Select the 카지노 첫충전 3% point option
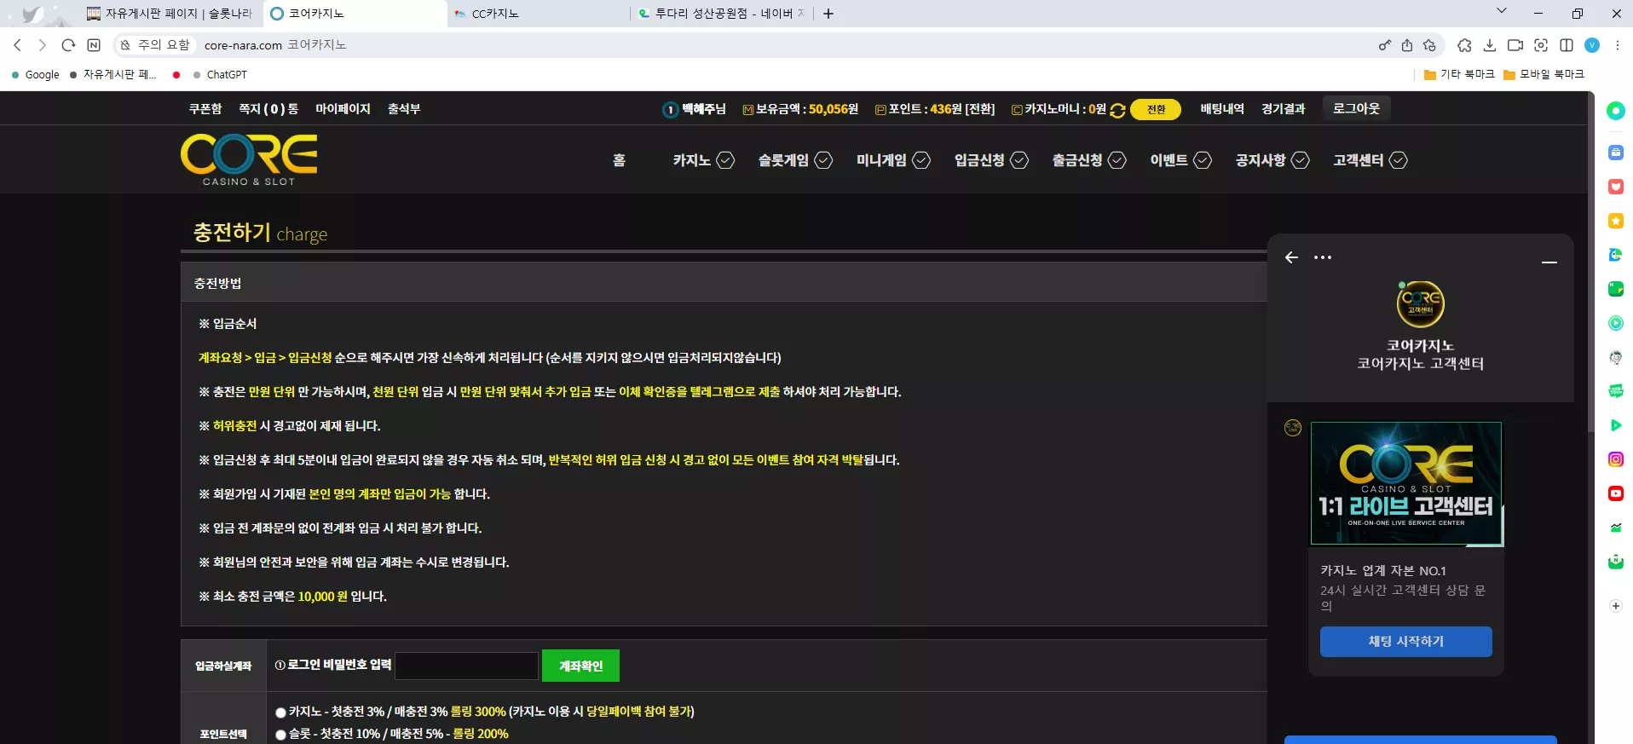 click(x=281, y=712)
